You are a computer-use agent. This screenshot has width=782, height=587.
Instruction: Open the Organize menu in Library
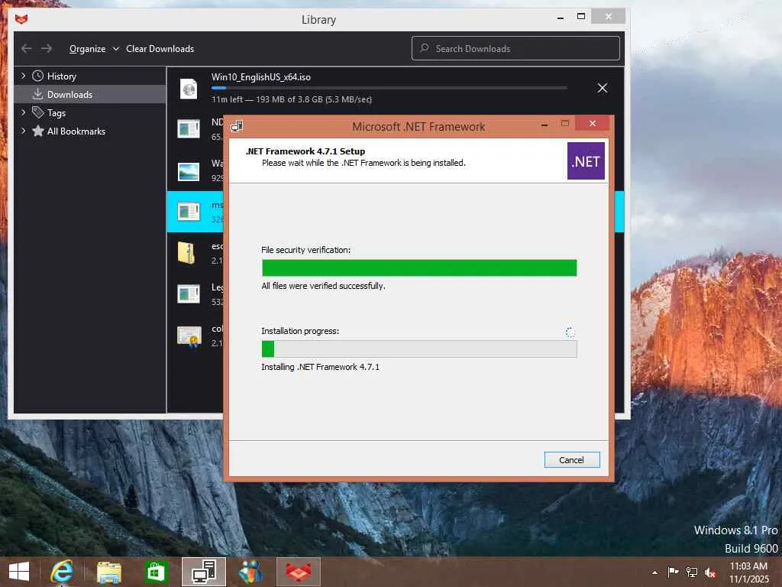click(x=94, y=48)
